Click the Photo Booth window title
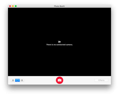The height and width of the screenshot is (96, 119). click(59, 6)
